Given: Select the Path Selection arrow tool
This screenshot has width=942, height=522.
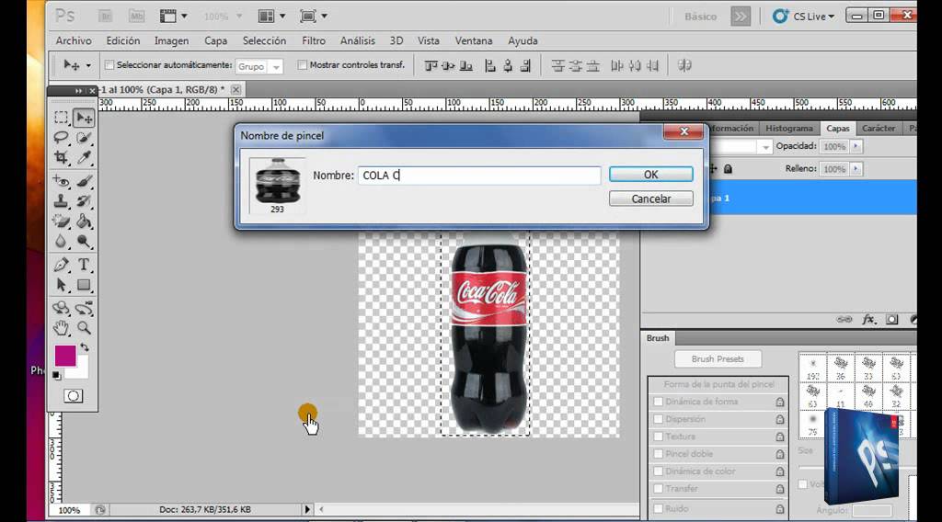Looking at the screenshot, I should 61,284.
